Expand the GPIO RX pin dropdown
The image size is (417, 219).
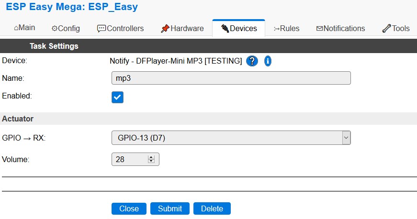[x=231, y=138]
